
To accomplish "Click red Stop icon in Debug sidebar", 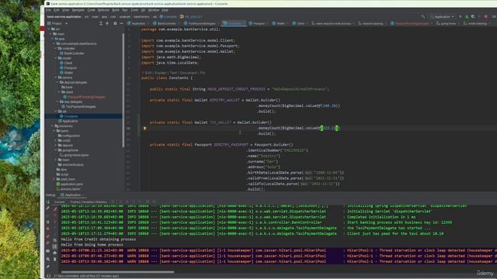I will (x=48, y=229).
